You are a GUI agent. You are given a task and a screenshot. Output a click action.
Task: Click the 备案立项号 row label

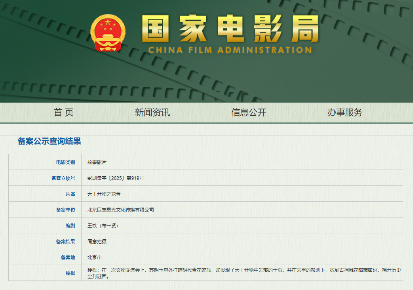(x=63, y=178)
